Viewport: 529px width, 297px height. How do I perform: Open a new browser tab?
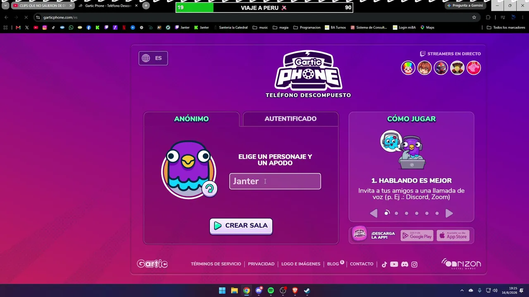(x=146, y=6)
